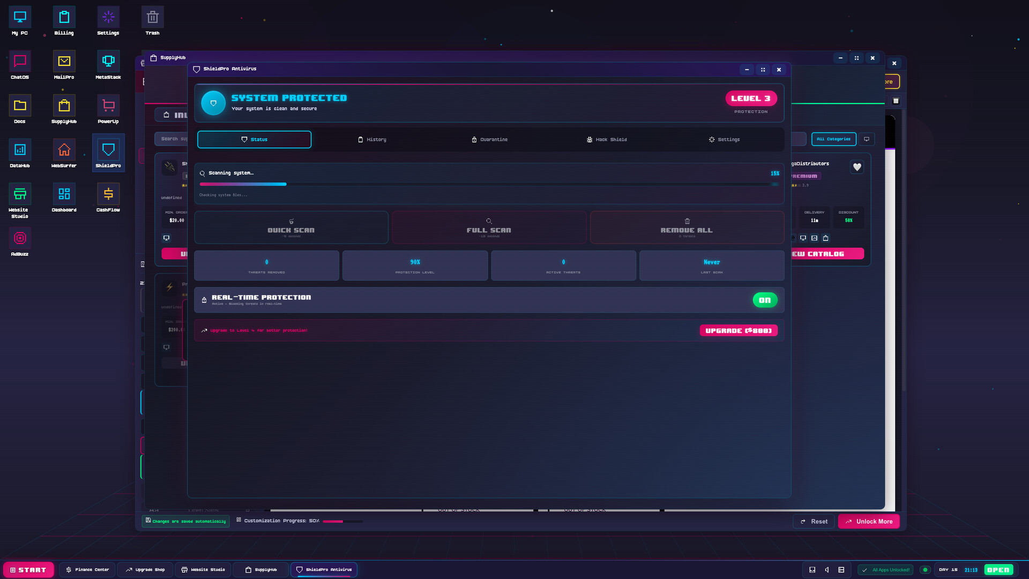Switch to the Quarantine tab
This screenshot has height=579, width=1029.
[x=489, y=139]
